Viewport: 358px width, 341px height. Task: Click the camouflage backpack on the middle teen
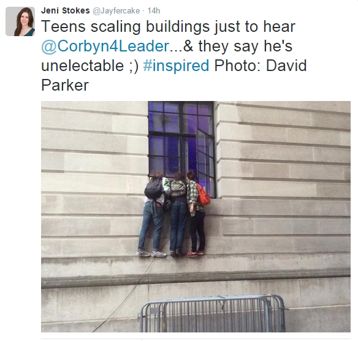(178, 189)
